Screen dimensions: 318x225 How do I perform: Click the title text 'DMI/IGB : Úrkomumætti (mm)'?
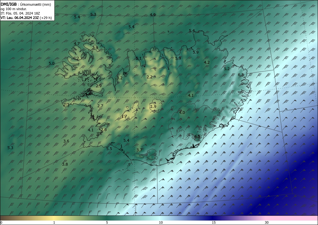click(26, 4)
